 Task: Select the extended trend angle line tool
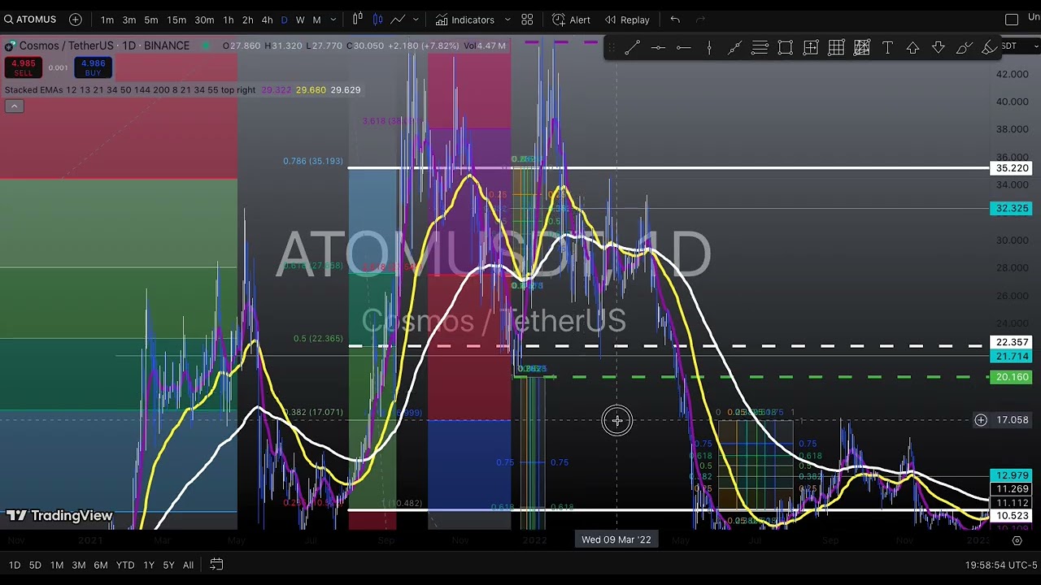point(734,48)
